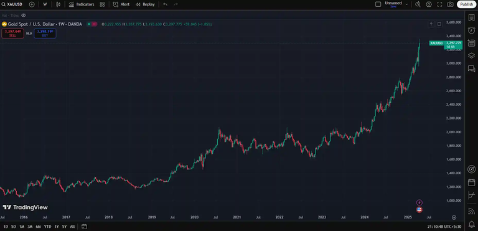The image size is (478, 231).
Task: Open the W timeframe interval dropdown
Action: (x=45, y=4)
